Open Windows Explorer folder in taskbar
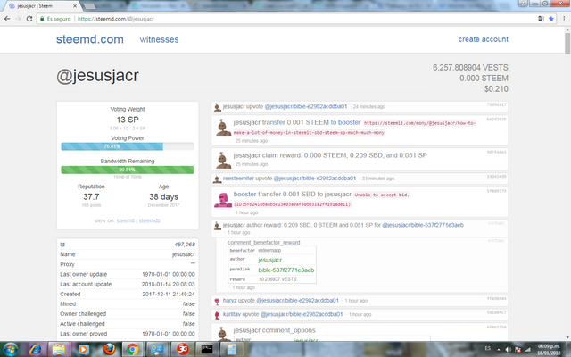The height and width of the screenshot is (357, 571). point(59,349)
